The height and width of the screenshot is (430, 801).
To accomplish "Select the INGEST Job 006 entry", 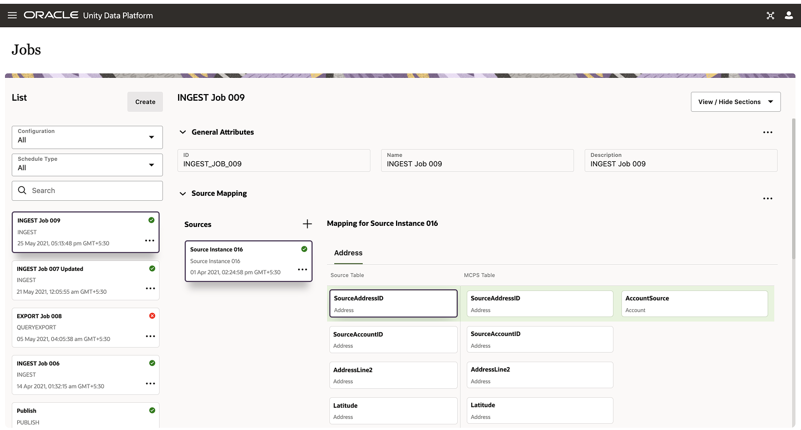I will coord(83,374).
